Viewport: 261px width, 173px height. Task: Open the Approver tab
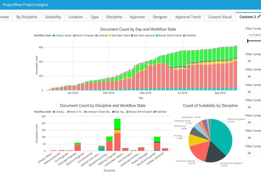137,17
